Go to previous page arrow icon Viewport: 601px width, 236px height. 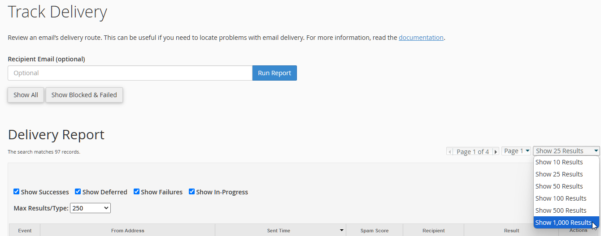(450, 152)
